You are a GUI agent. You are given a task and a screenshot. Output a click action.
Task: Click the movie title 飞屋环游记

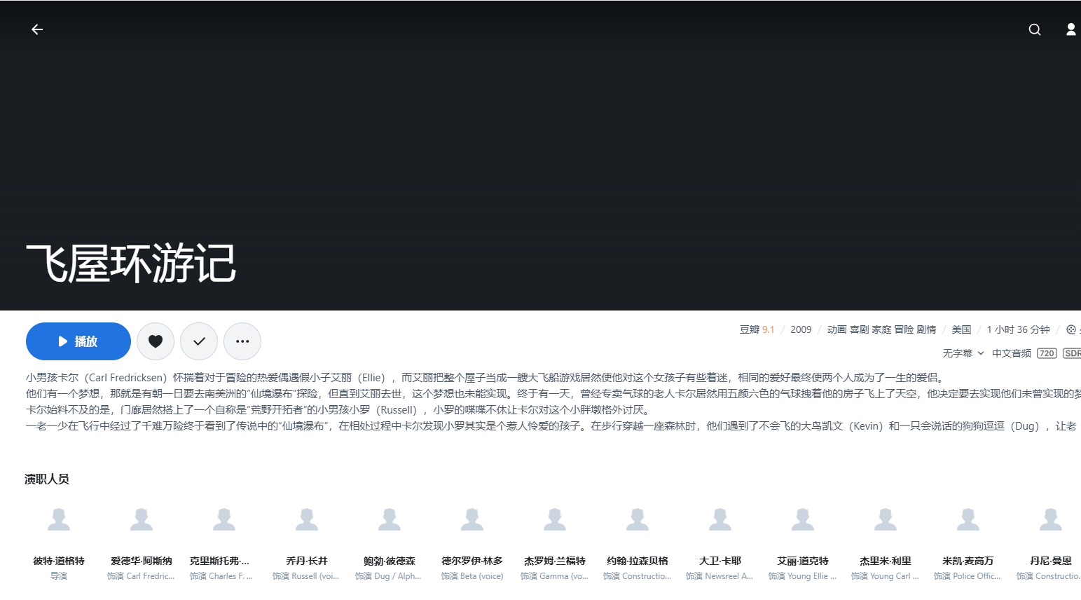(x=131, y=264)
